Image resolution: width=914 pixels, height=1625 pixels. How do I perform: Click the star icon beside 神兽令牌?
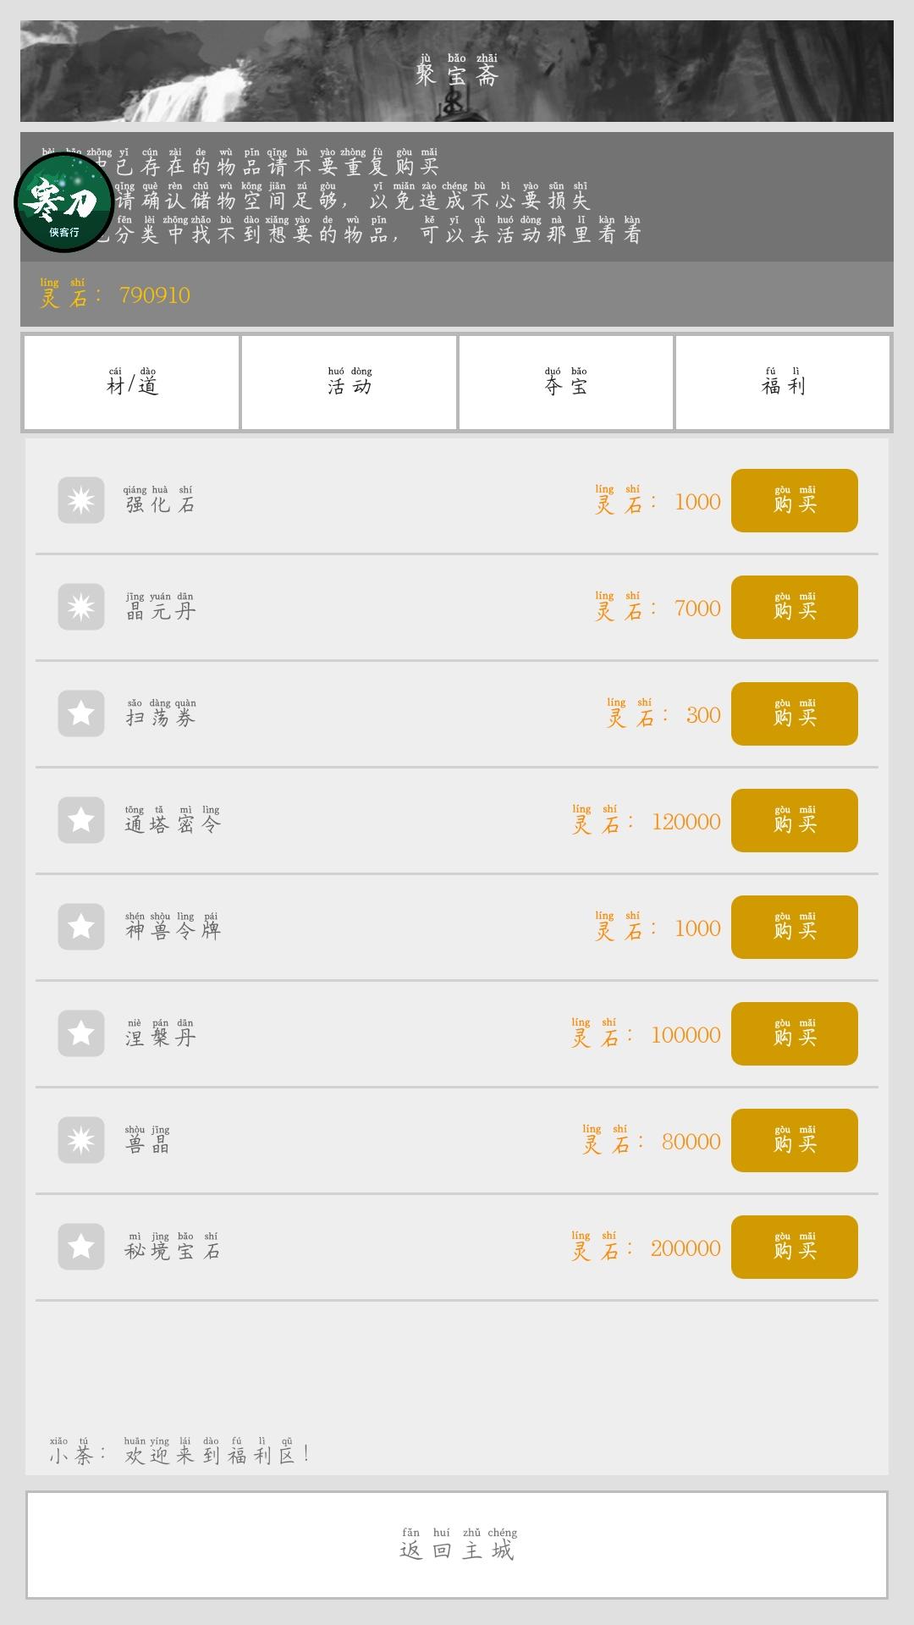pyautogui.click(x=81, y=927)
